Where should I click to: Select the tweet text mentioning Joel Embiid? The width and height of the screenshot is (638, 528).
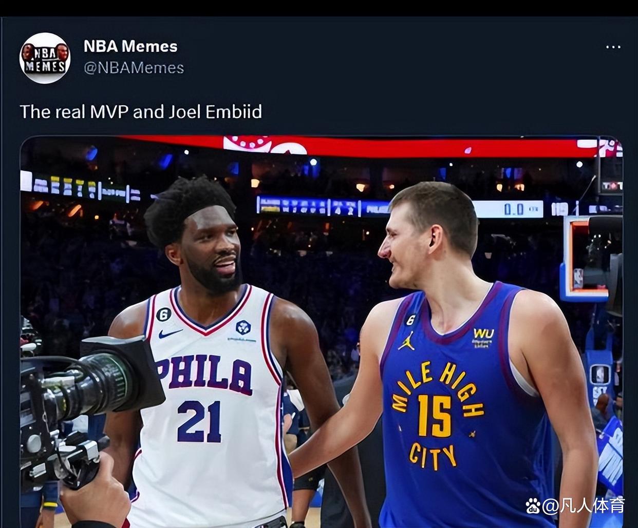(141, 111)
